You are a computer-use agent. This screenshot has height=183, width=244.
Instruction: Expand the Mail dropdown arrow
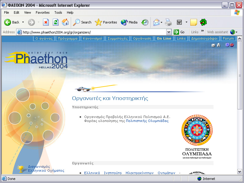162,22
